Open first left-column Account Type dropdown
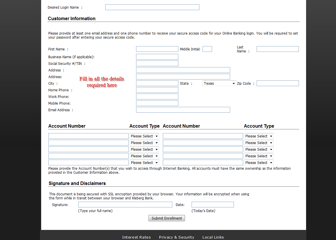The image size is (336, 240). click(x=144, y=136)
